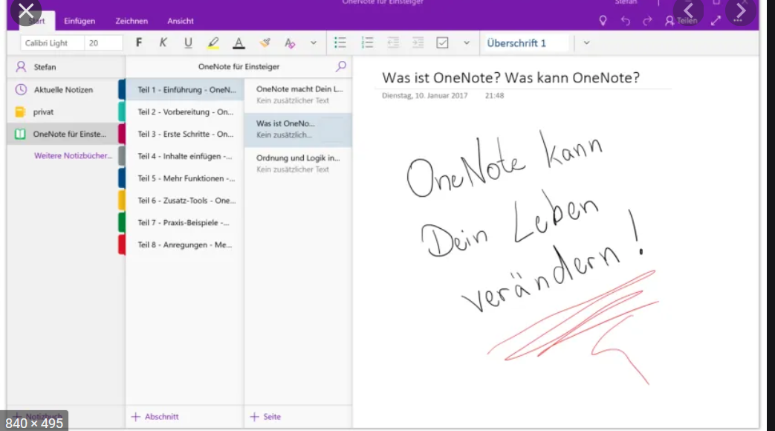Share the notebook via Teilen
The height and width of the screenshot is (431, 775).
681,21
